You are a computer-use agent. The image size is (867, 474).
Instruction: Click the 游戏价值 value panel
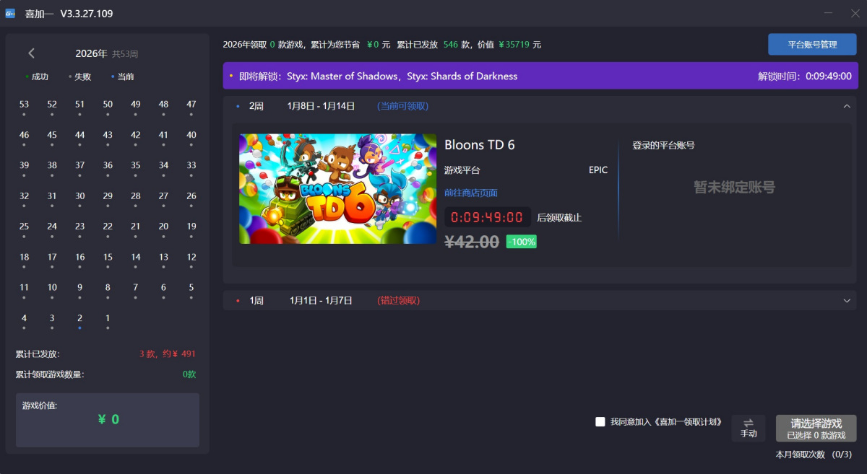pos(108,419)
